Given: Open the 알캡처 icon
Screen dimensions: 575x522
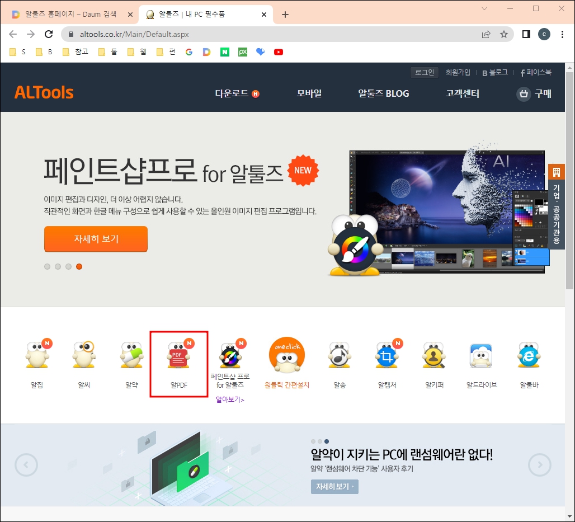Looking at the screenshot, I should (386, 355).
